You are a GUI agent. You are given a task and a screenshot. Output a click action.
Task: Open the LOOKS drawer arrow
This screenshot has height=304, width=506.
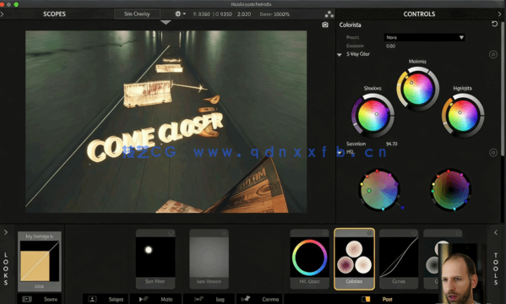(x=5, y=232)
